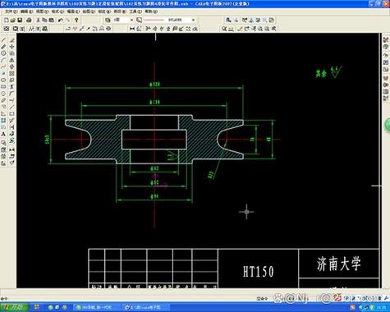Open the Help menu in the menu bar

pyautogui.click(x=151, y=11)
